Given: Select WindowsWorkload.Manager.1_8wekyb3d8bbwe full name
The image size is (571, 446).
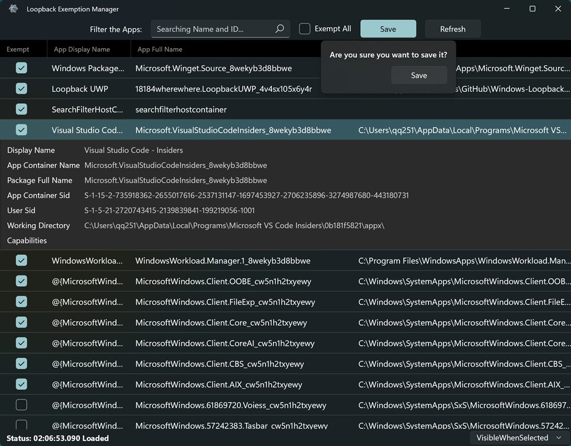Looking at the screenshot, I should (x=223, y=261).
